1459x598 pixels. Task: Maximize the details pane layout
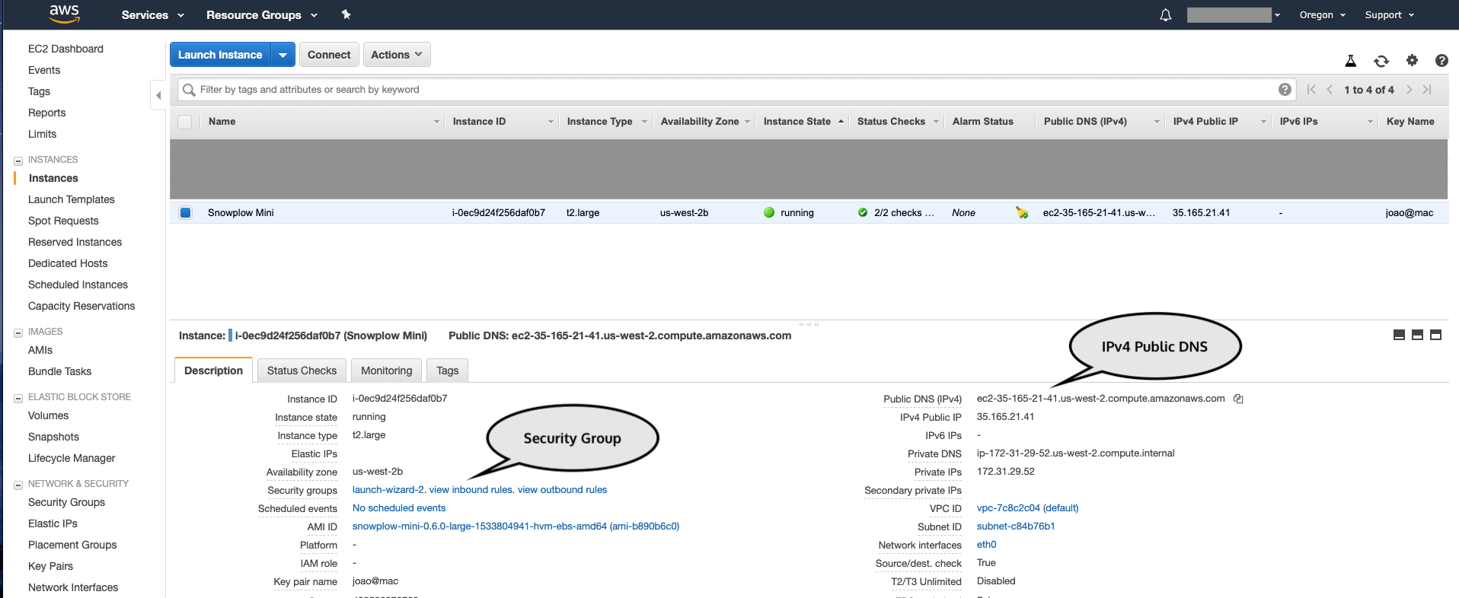(1435, 335)
